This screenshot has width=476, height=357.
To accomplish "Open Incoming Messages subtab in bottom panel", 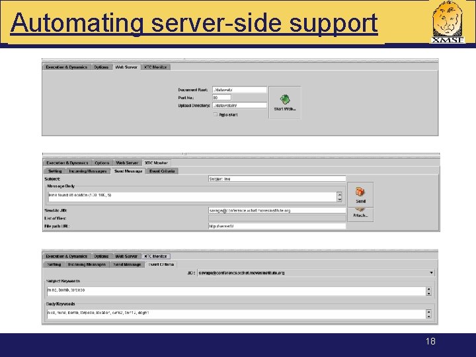I will coord(87,264).
